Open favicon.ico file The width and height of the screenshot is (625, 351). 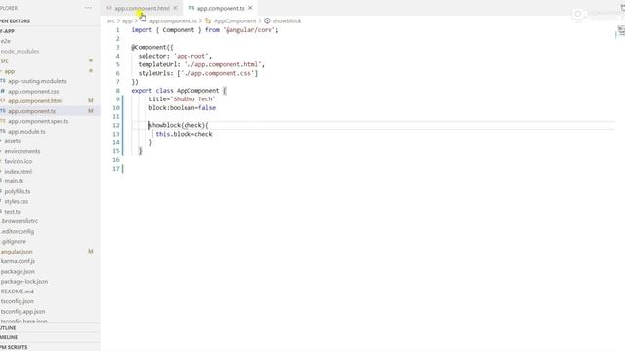click(19, 161)
